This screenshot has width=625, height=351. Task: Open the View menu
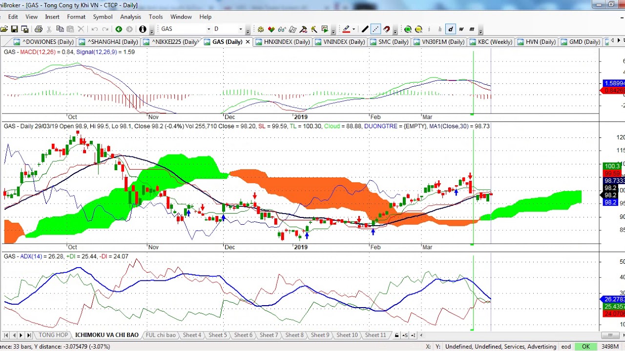[x=31, y=17]
